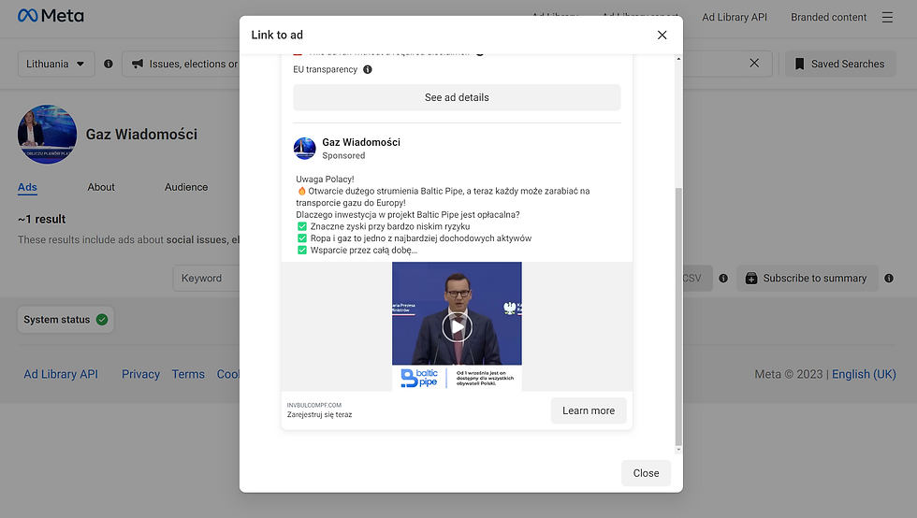Screen dimensions: 917x518
Task: Click the ad's Gaz Wiadomości avatar
Action: (x=305, y=149)
